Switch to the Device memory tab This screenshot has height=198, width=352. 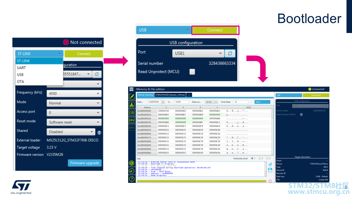[145, 95]
